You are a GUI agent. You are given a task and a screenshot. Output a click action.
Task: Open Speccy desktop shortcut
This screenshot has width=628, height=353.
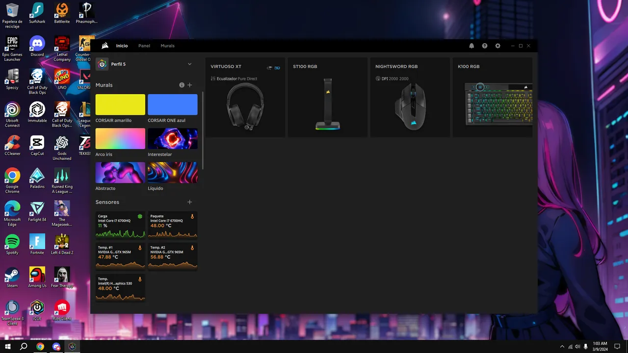12,79
